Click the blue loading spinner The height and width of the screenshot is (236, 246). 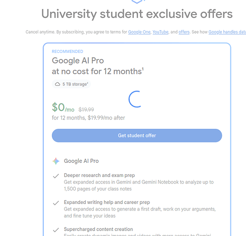(x=135, y=99)
